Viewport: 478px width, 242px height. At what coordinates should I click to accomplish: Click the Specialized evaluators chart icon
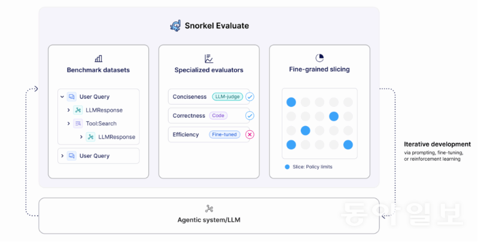tap(209, 59)
